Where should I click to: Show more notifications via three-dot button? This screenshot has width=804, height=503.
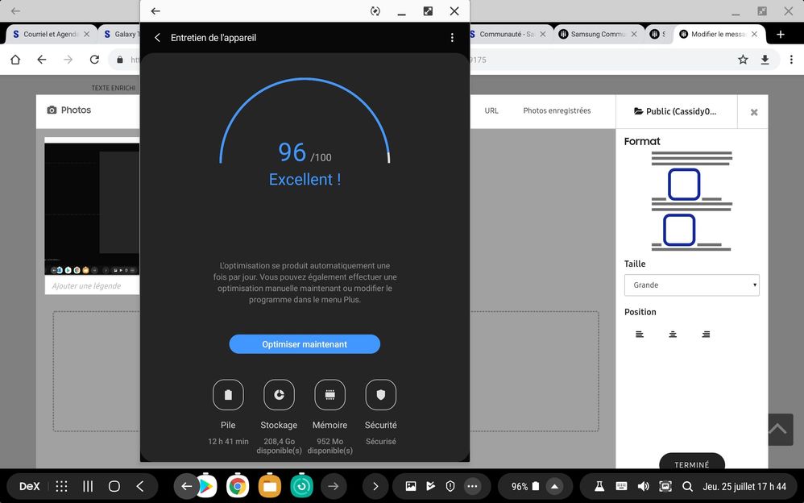(x=472, y=486)
